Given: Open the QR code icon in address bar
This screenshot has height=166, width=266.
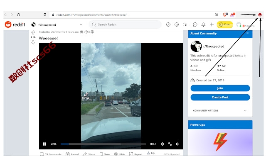Looking at the screenshot, I should (x=217, y=15).
